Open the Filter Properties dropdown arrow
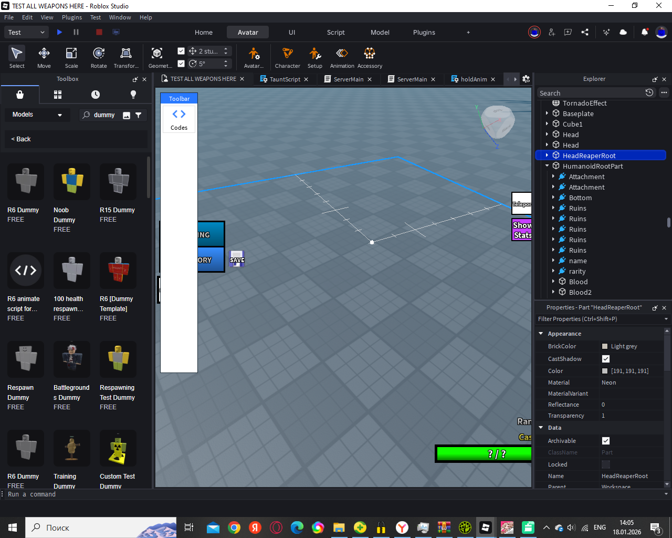The image size is (672, 538). pyautogui.click(x=666, y=319)
